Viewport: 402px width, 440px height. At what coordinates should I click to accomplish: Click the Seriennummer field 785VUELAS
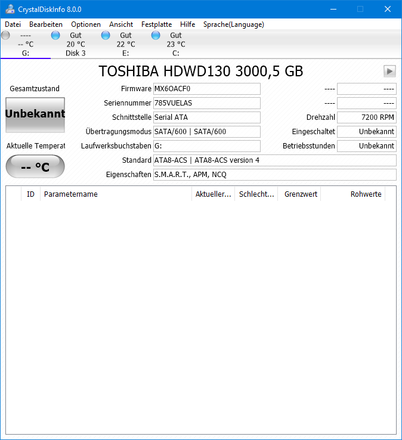pyautogui.click(x=206, y=103)
